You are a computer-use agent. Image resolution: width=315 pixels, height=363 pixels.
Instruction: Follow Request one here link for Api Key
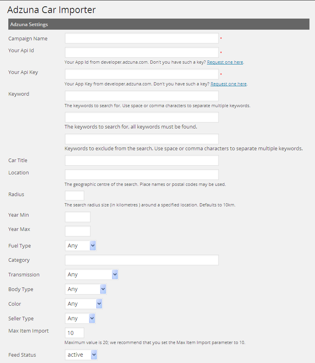pos(228,84)
